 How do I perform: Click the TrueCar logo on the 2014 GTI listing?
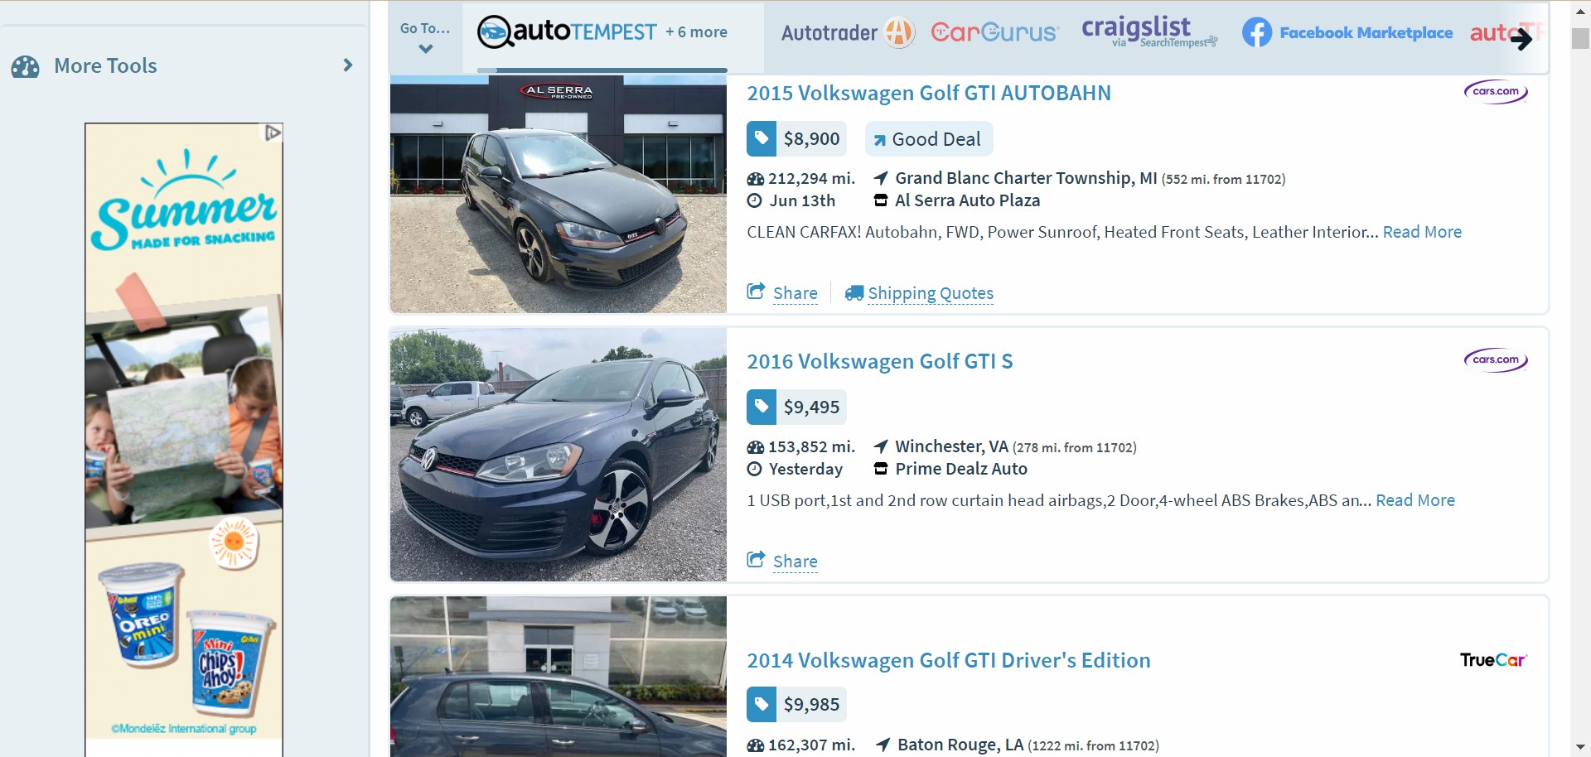1493,660
